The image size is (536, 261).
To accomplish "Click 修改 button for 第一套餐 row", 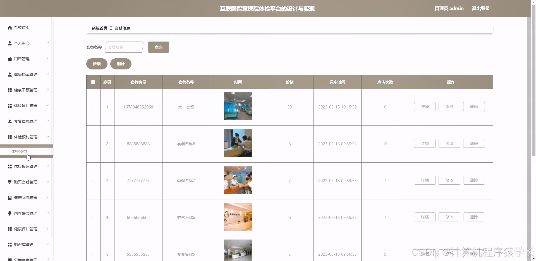I will click(449, 107).
